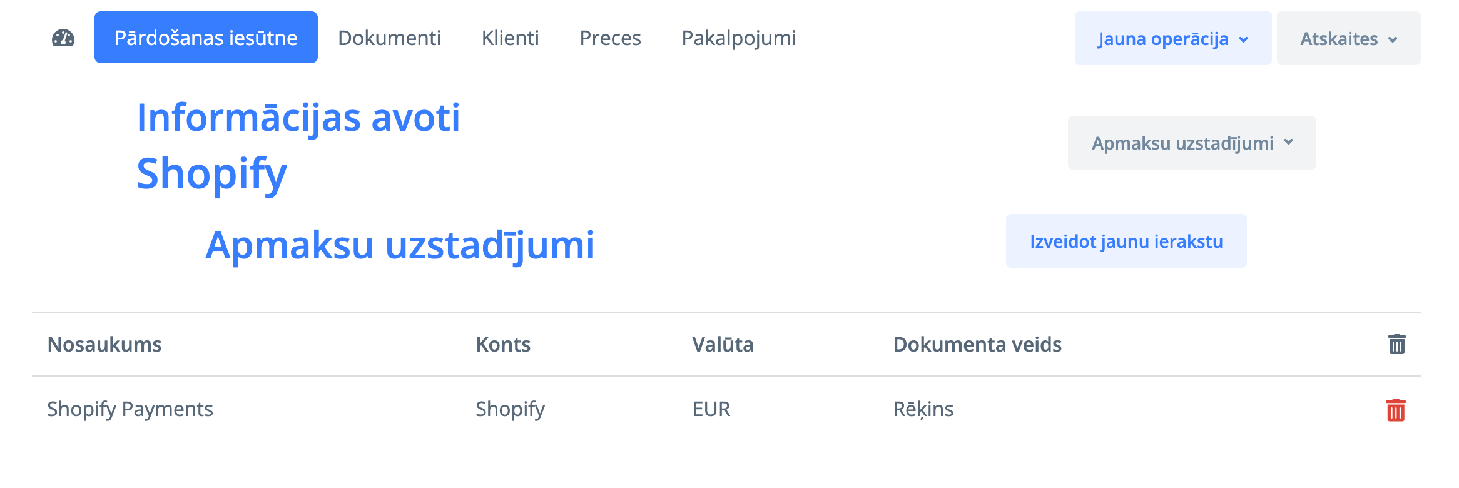Click the trash icon in table header
The image size is (1459, 488).
click(1397, 344)
